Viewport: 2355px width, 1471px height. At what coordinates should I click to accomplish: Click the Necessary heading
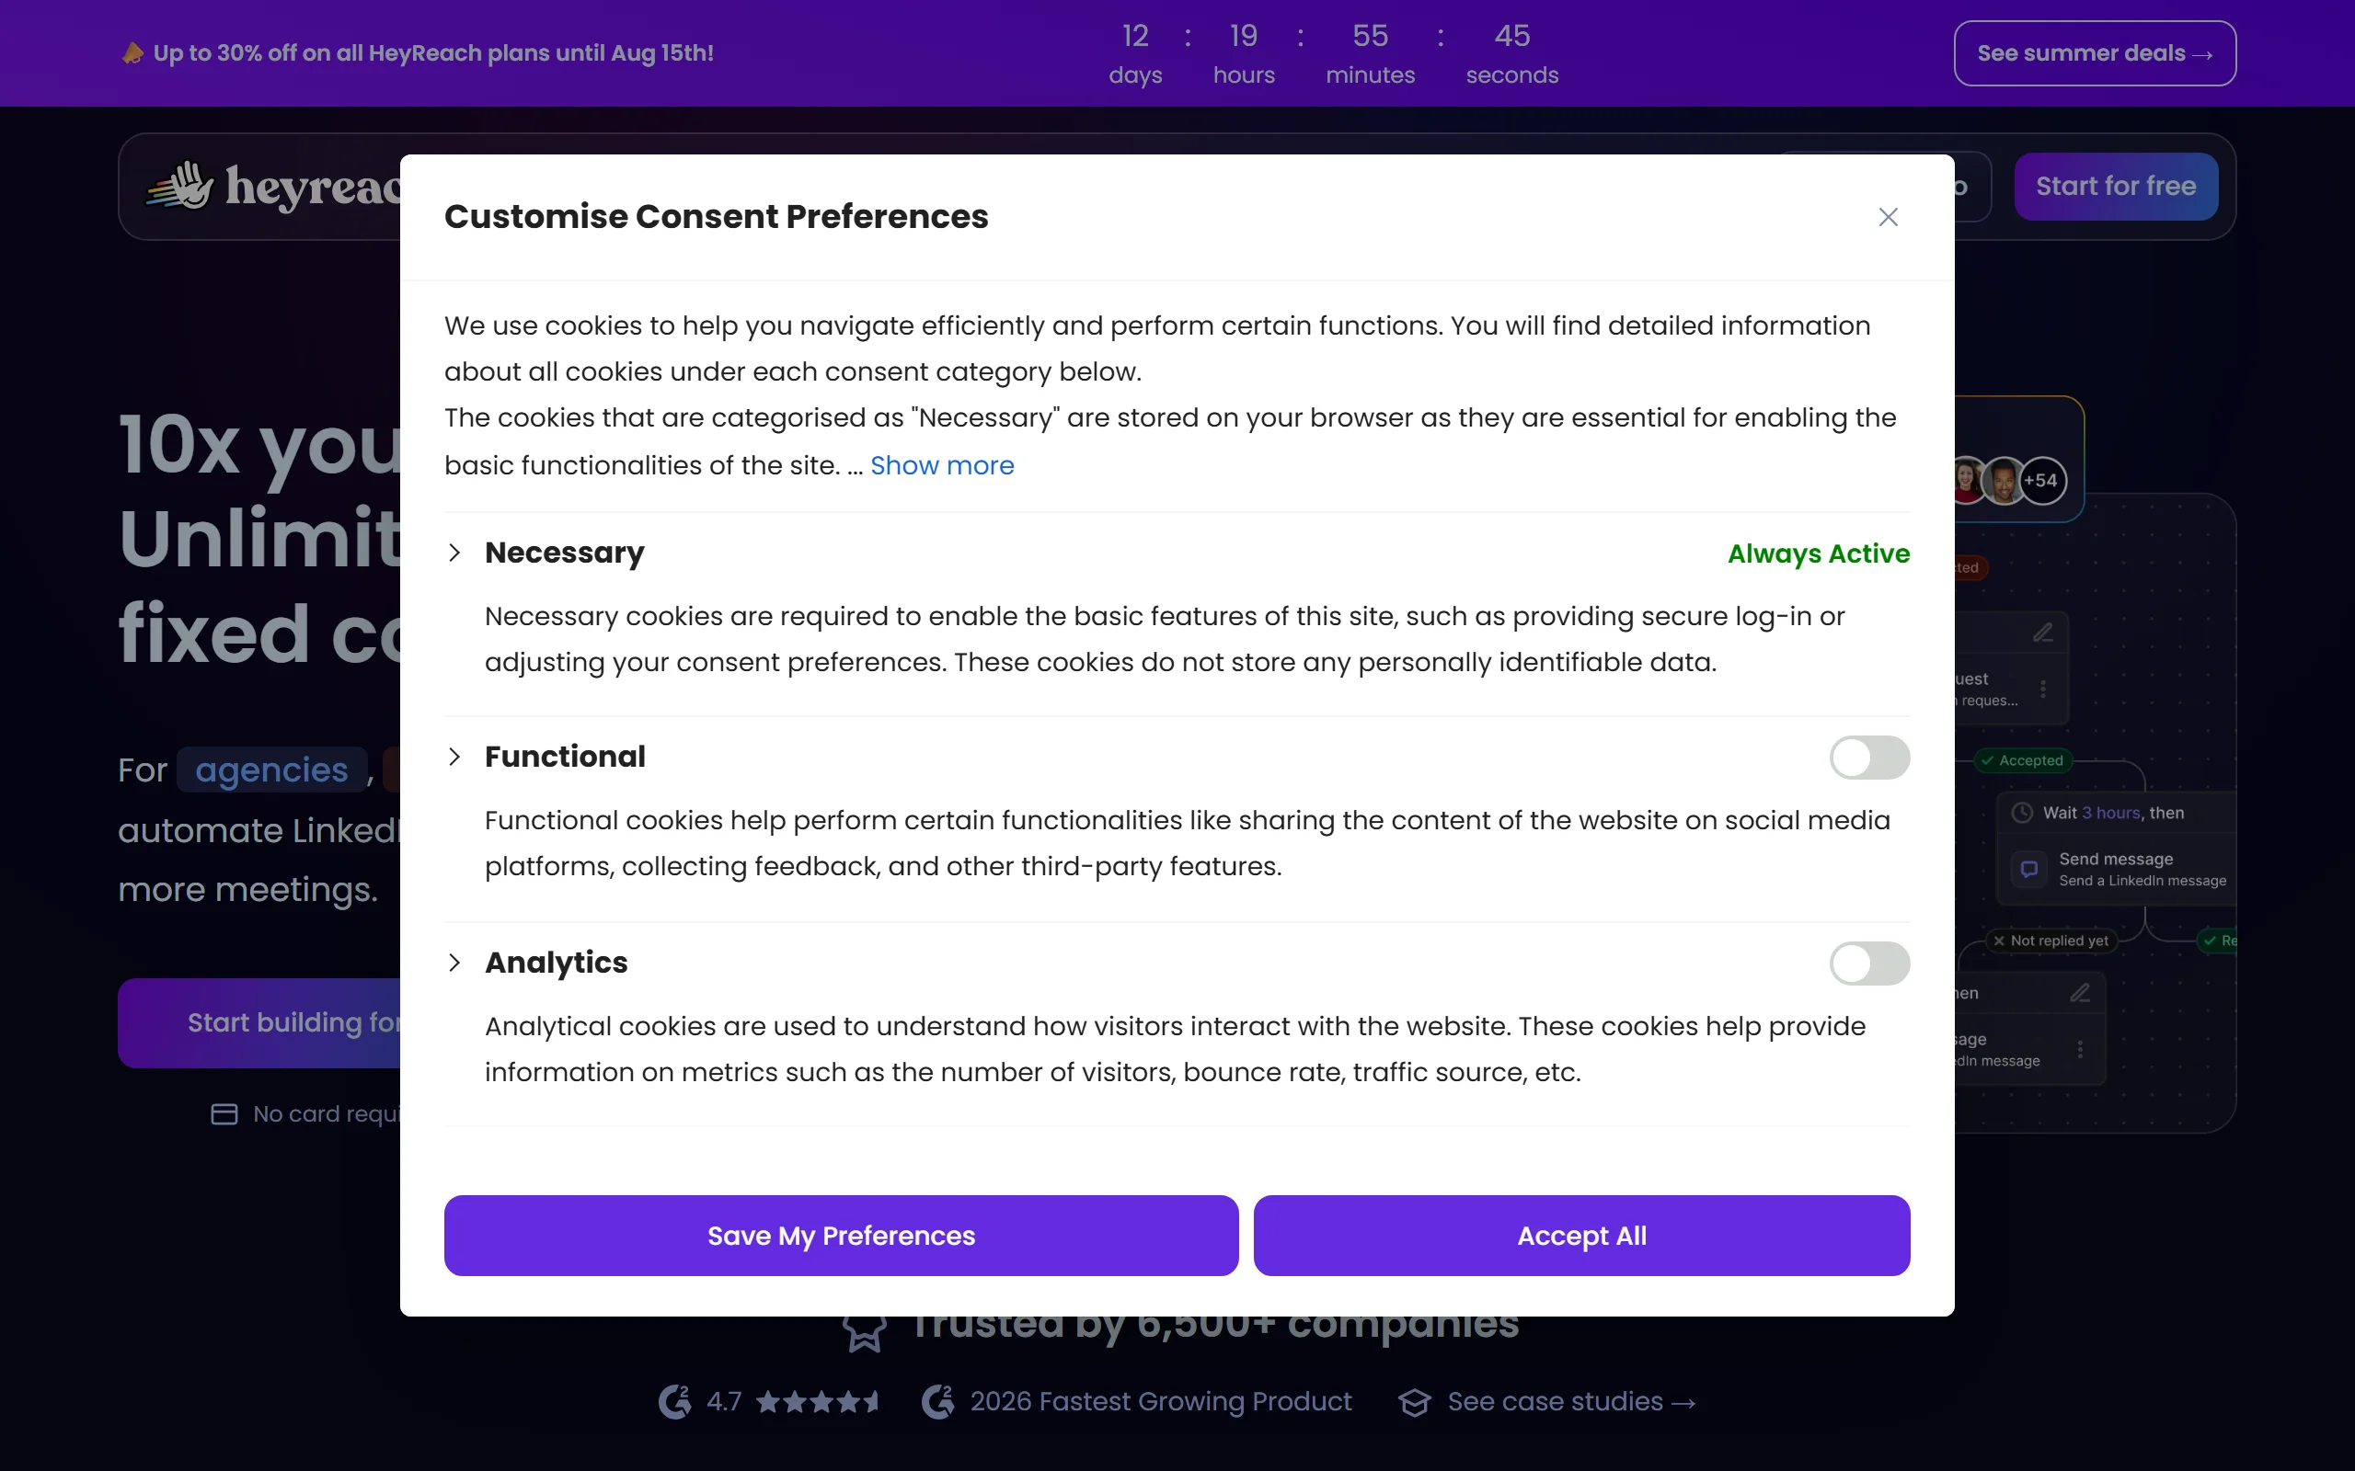click(x=565, y=553)
